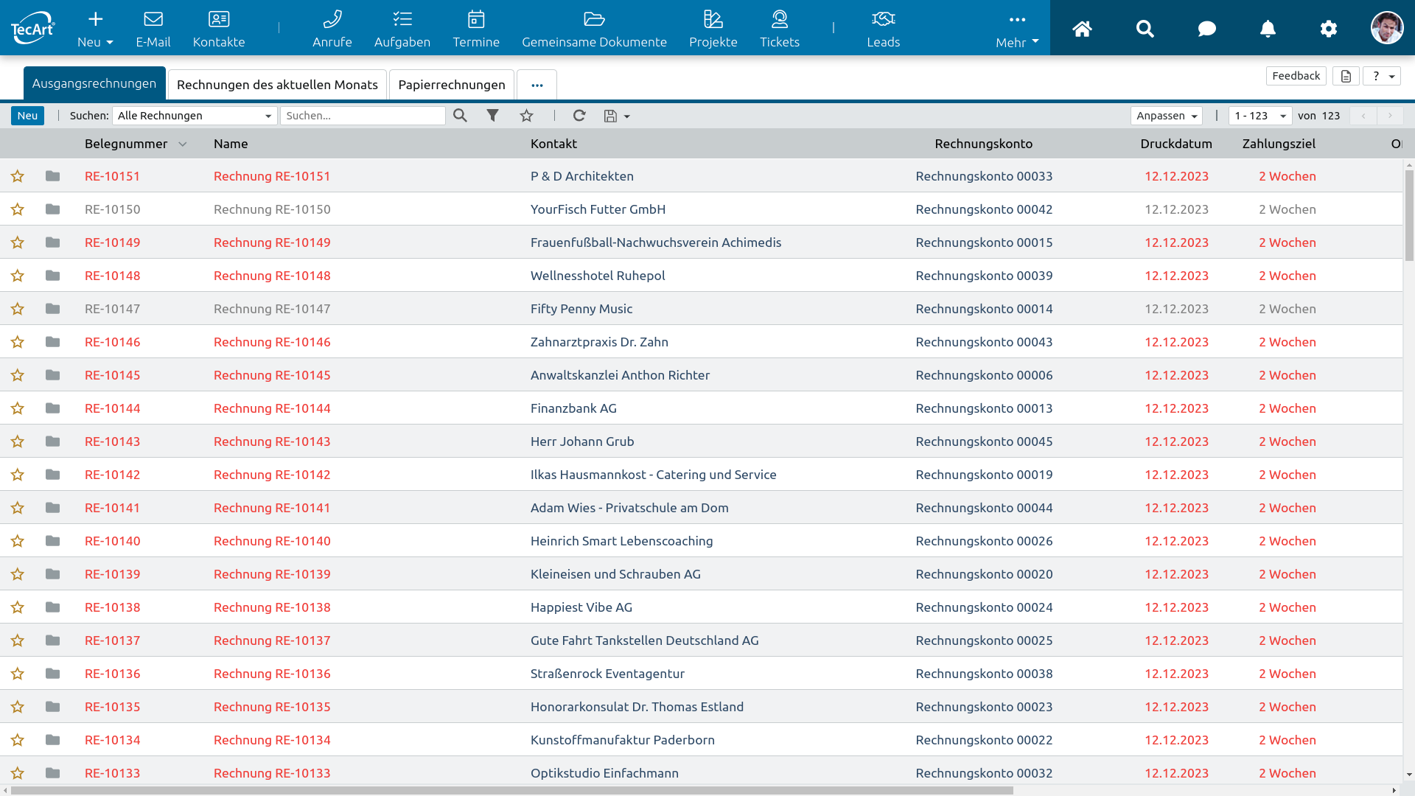Switch to Papierrechnungen tab
The image size is (1415, 796).
pos(451,85)
